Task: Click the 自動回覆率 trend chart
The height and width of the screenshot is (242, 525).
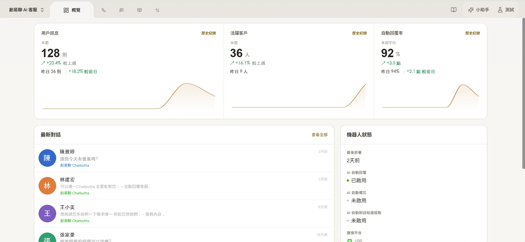Action: 431,96
